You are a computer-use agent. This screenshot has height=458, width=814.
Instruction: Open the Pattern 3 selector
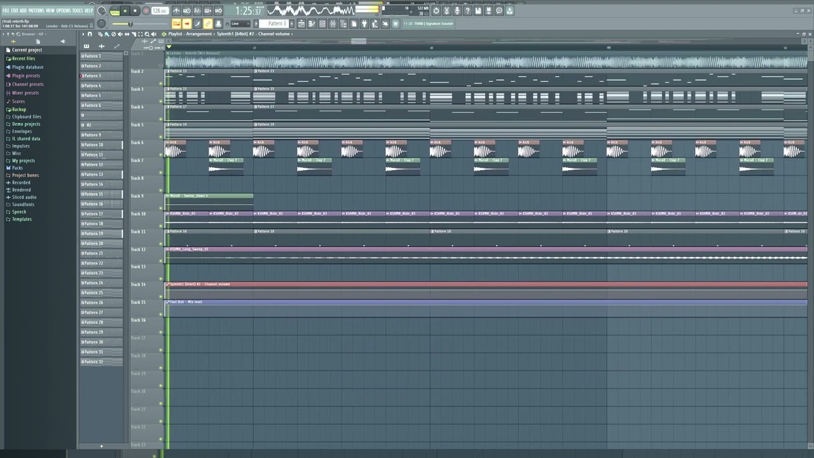[x=273, y=24]
